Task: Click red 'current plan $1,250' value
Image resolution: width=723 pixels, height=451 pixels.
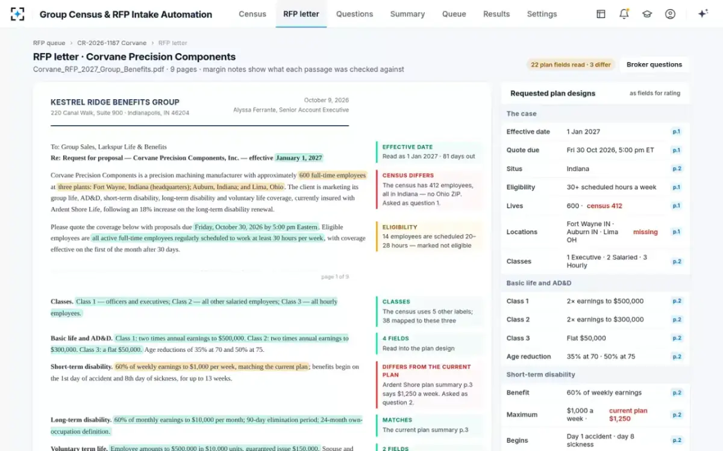Action: pyautogui.click(x=628, y=415)
